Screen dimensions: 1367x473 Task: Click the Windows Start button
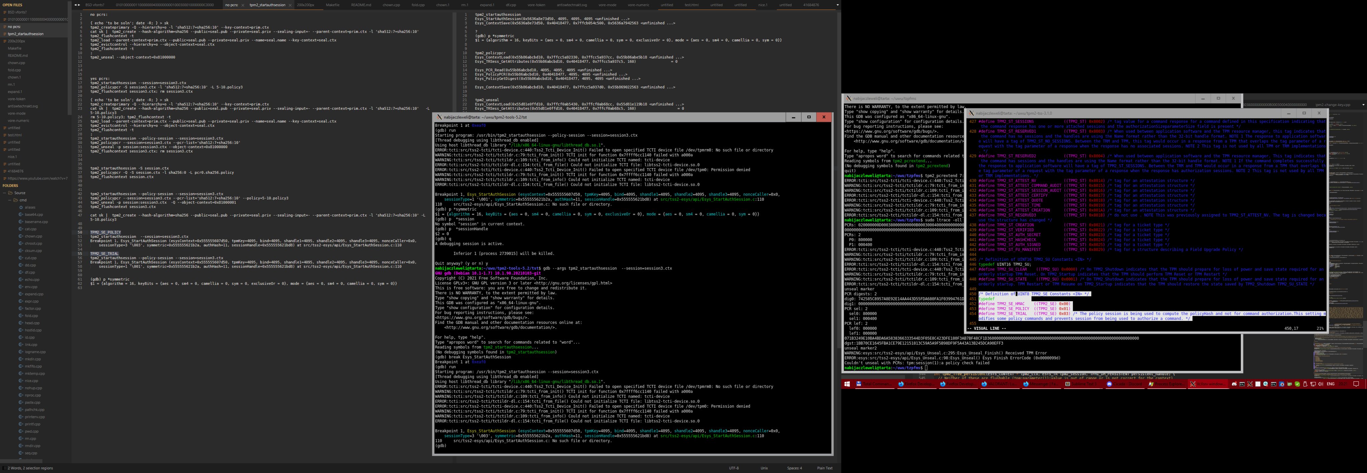pos(847,384)
